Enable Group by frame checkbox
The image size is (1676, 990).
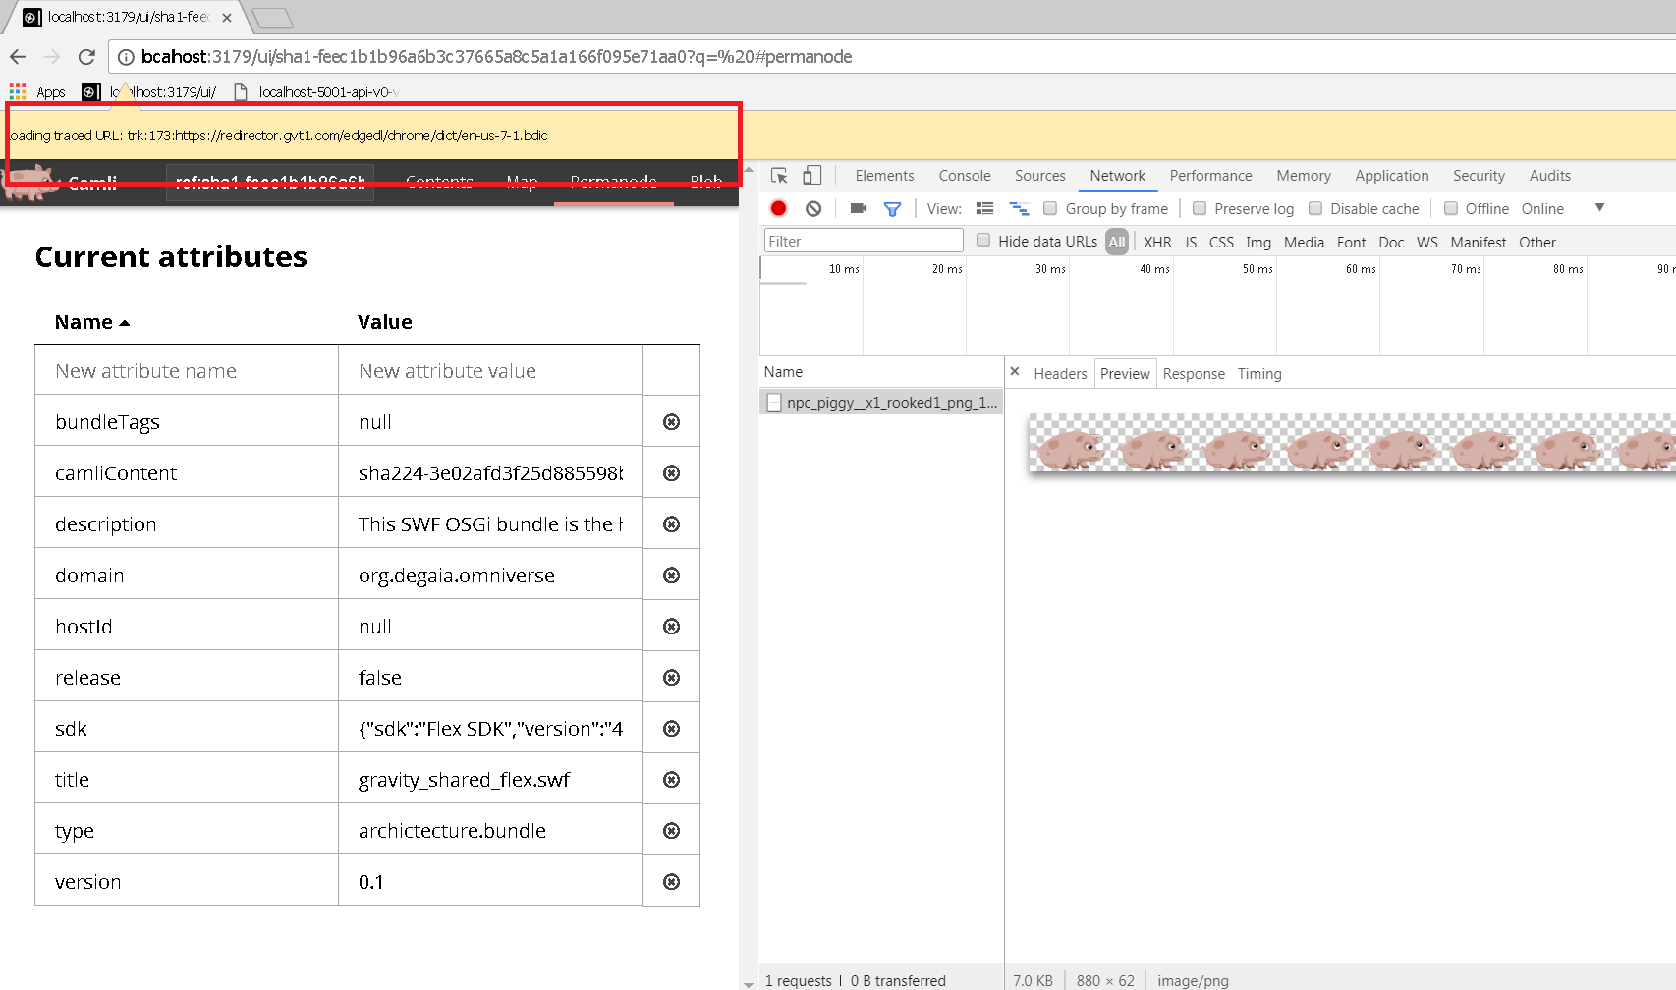(x=1050, y=208)
